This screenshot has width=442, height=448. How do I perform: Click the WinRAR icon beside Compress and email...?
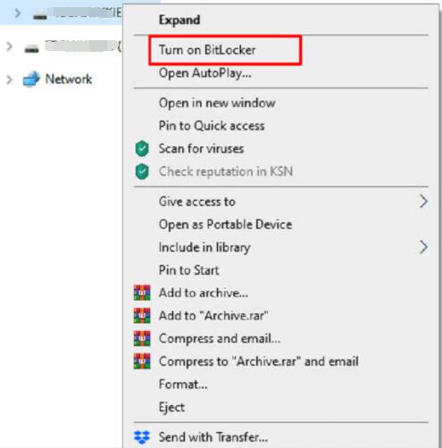142,338
